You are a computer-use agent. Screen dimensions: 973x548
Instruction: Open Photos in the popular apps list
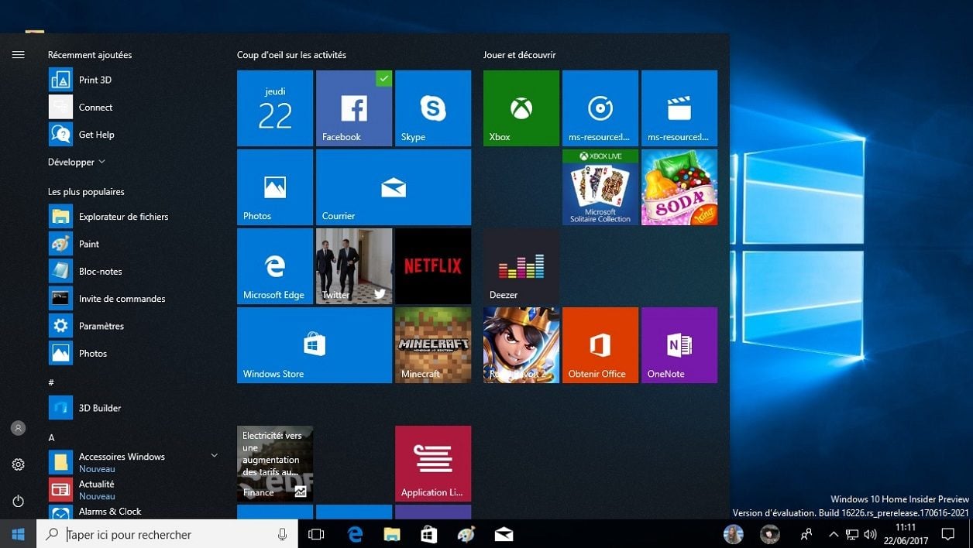[x=132, y=353]
